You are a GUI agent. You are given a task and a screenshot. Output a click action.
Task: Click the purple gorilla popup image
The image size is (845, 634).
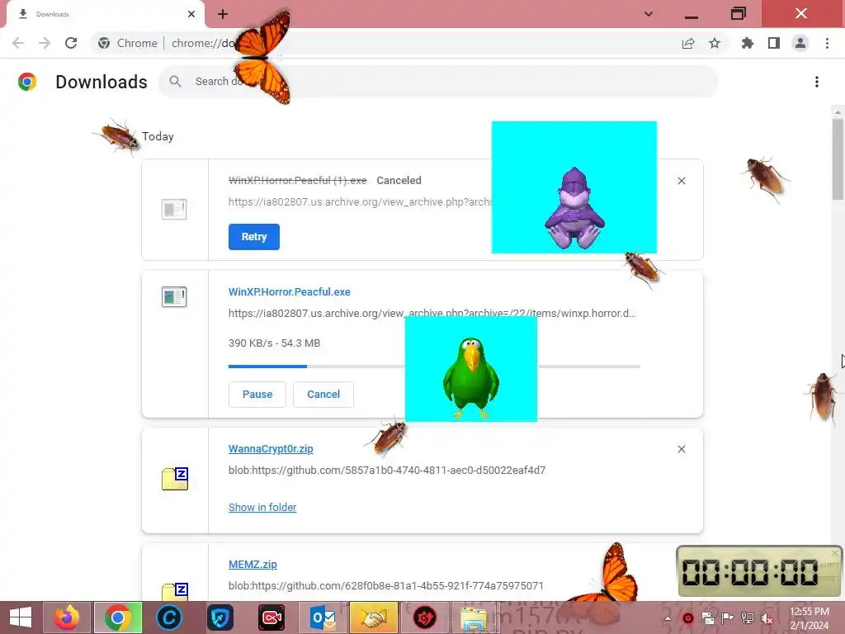pos(574,187)
